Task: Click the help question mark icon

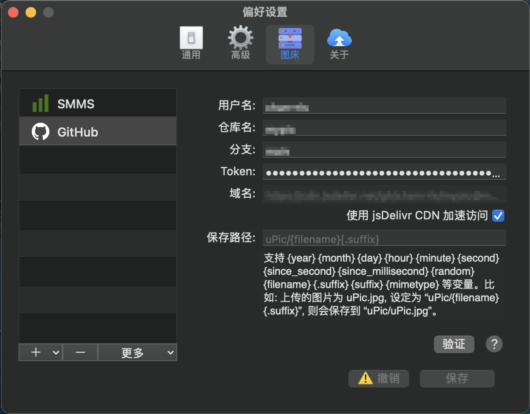Action: coord(494,344)
